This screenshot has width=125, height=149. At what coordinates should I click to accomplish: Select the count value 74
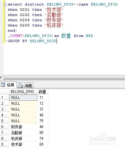point(43,139)
